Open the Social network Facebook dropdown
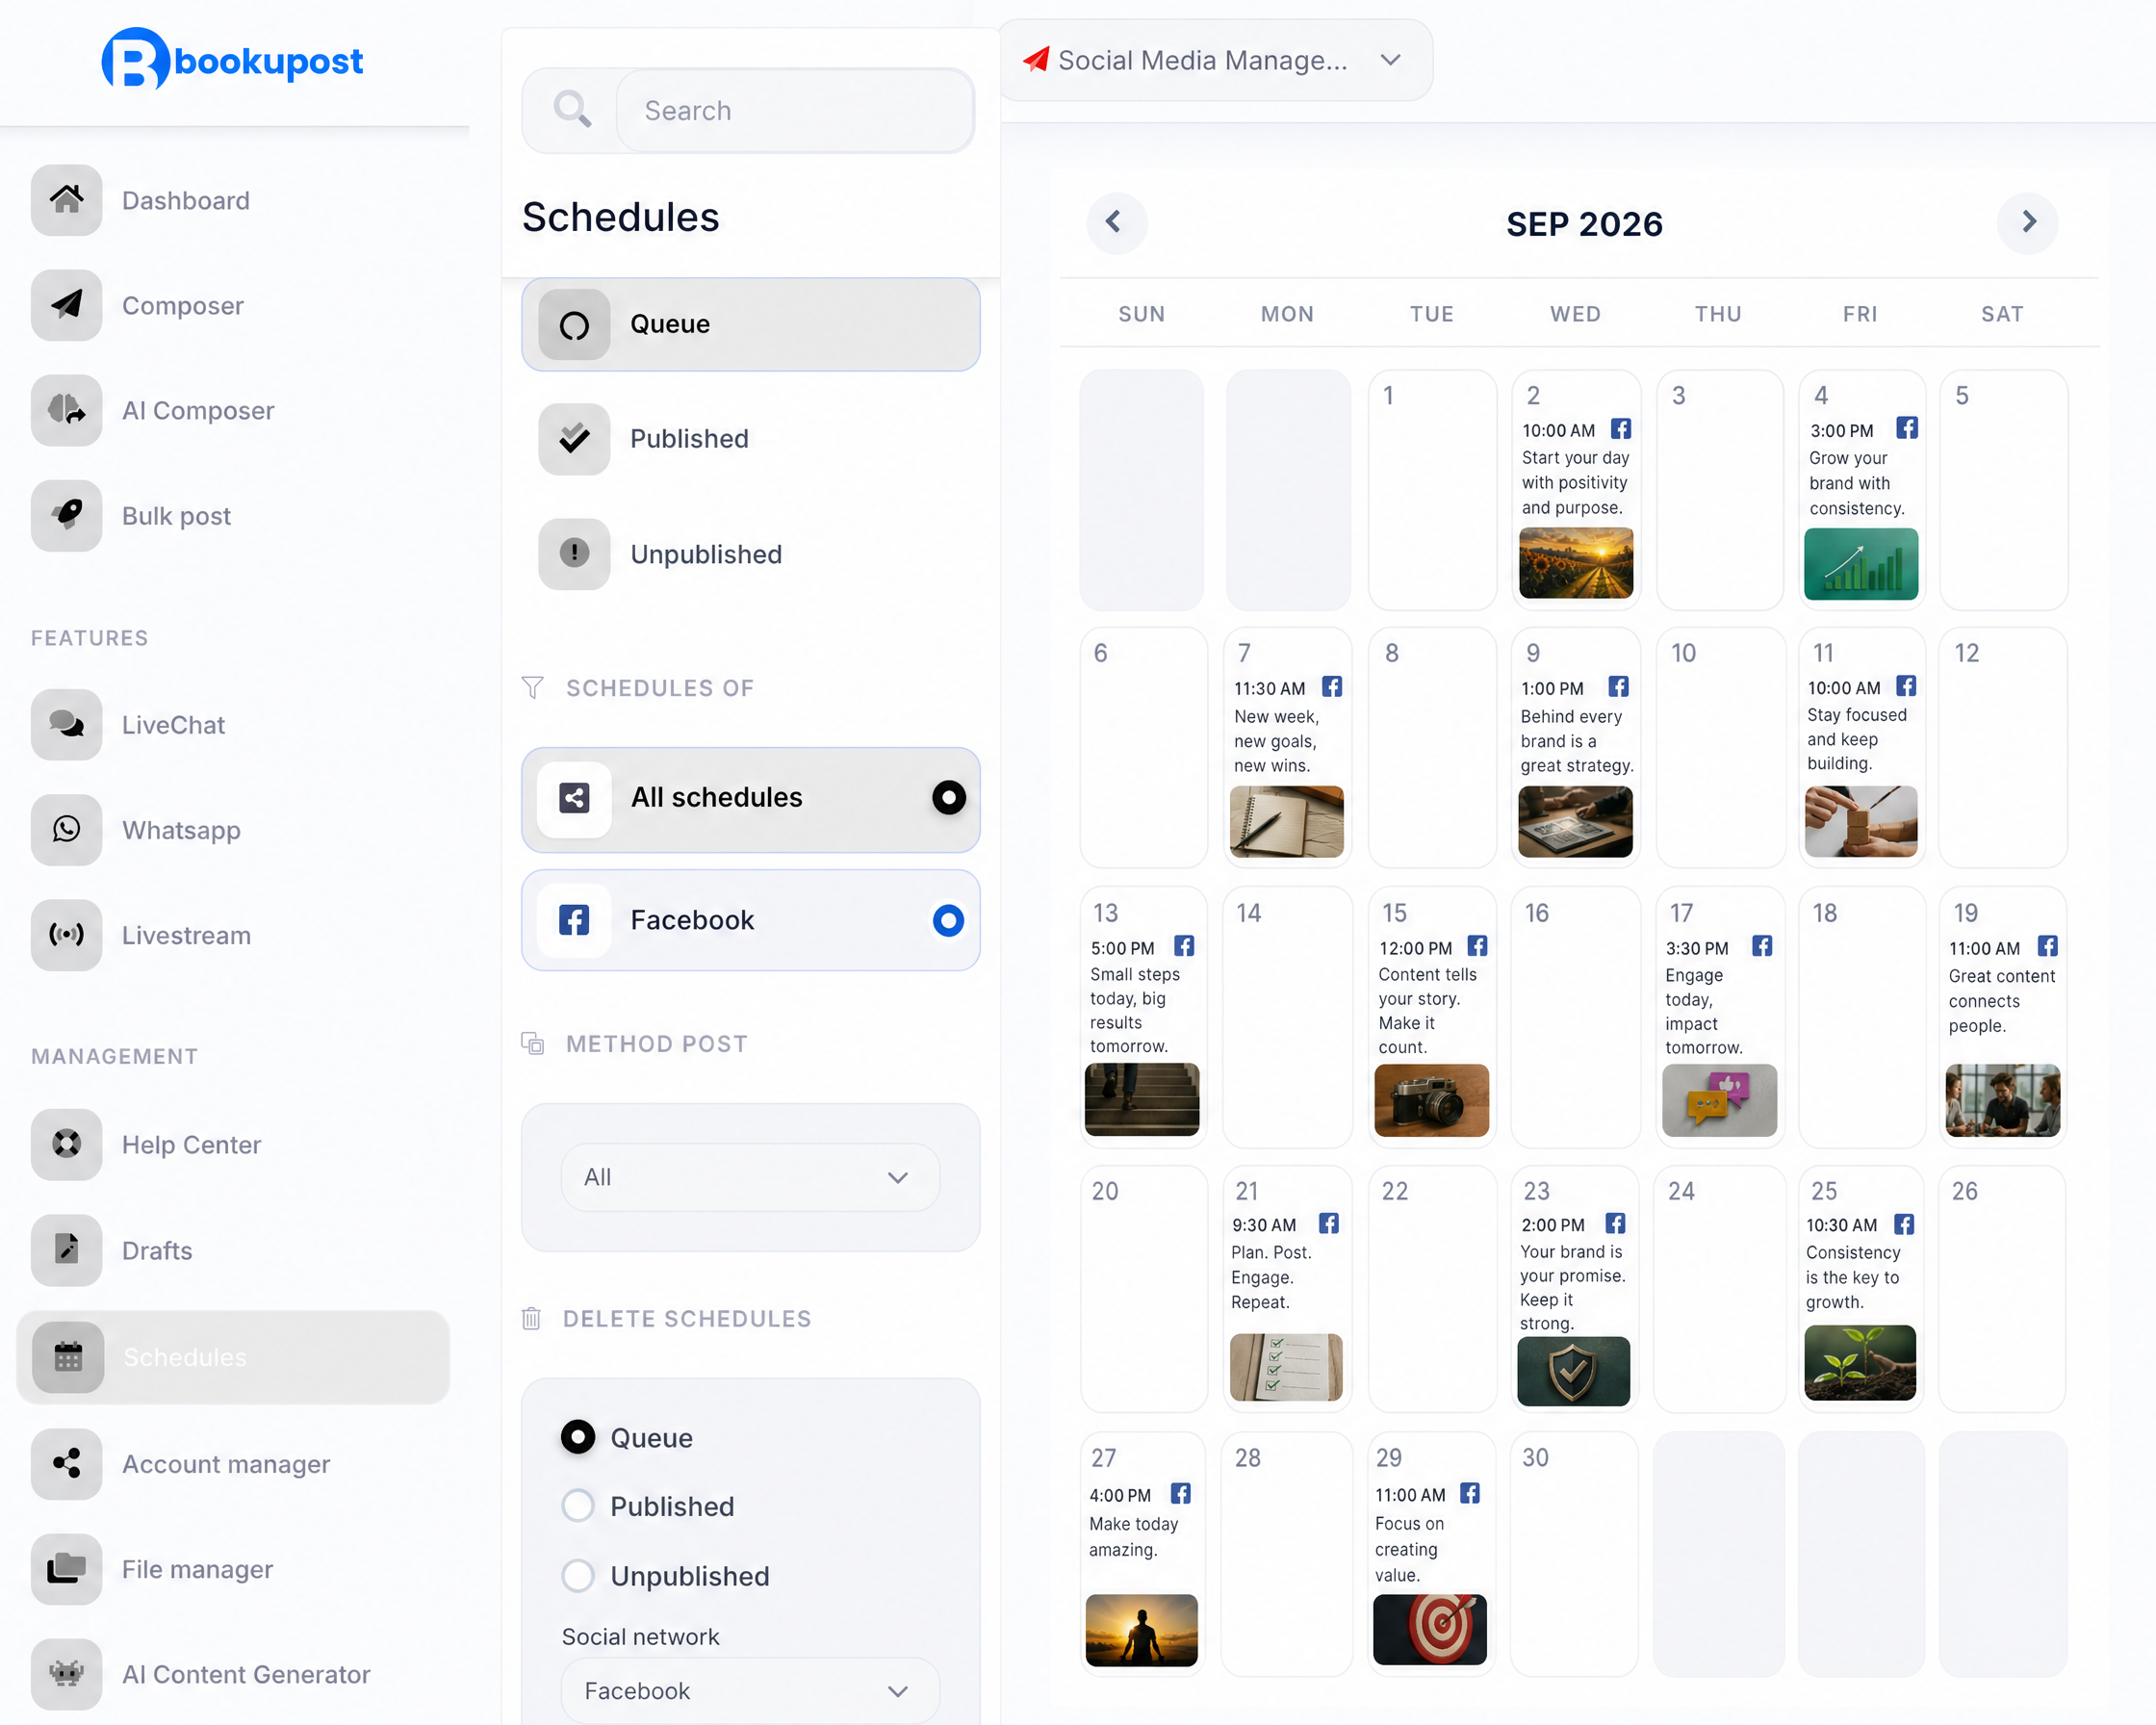 coord(750,1690)
